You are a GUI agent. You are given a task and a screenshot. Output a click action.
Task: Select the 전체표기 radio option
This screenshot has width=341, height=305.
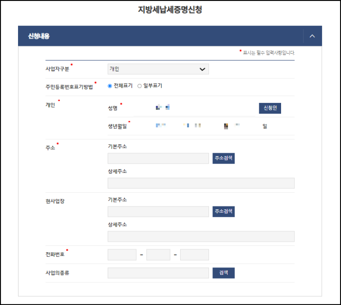(110, 86)
